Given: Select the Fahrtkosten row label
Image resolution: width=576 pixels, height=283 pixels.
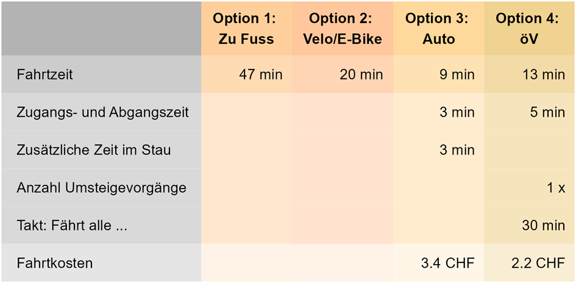Looking at the screenshot, I should coord(55,263).
